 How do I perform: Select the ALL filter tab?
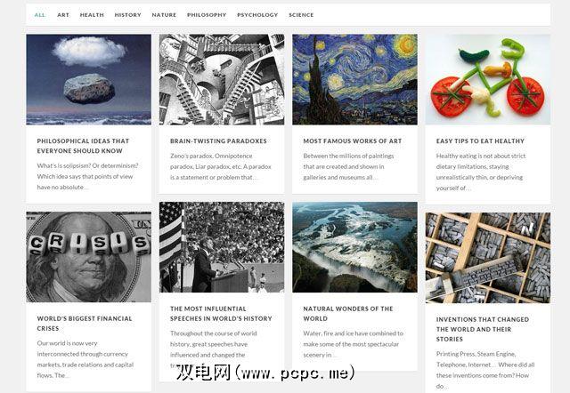point(39,15)
